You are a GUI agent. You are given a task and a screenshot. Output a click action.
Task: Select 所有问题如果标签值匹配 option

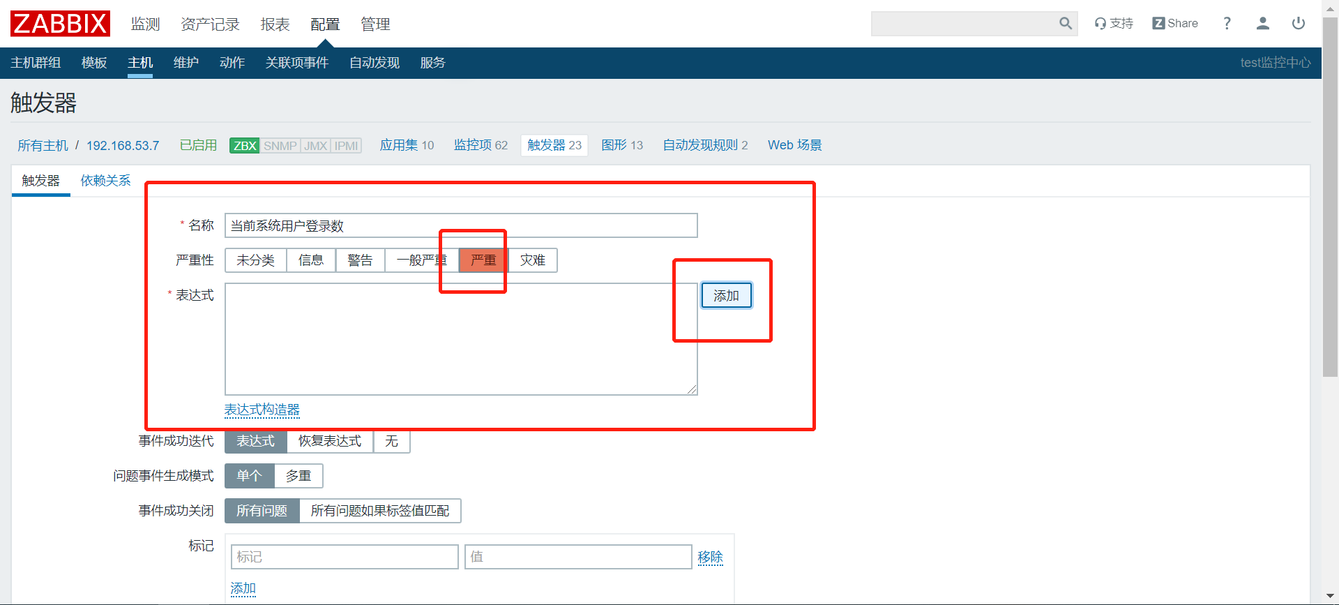380,511
